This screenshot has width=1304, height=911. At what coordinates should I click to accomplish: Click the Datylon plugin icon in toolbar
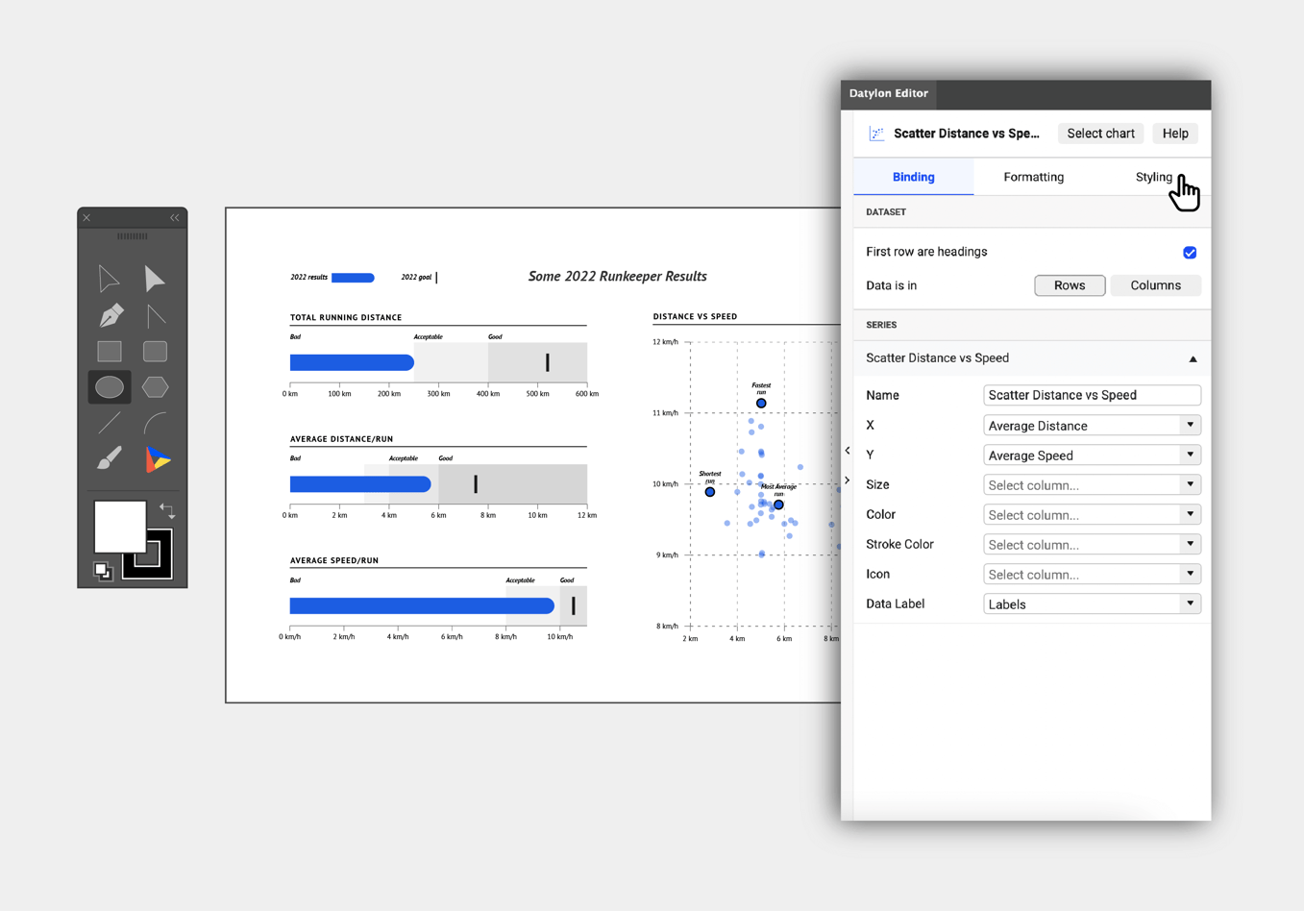tap(155, 459)
